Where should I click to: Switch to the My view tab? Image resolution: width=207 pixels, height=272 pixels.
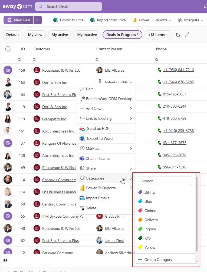[35, 35]
